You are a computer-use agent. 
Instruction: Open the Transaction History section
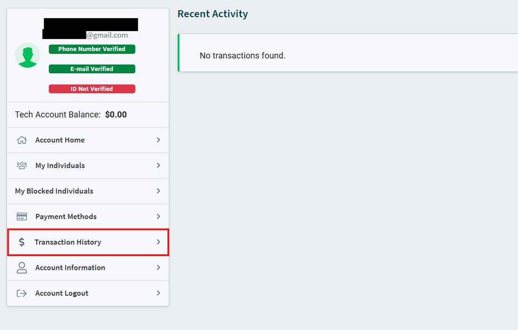(x=68, y=242)
